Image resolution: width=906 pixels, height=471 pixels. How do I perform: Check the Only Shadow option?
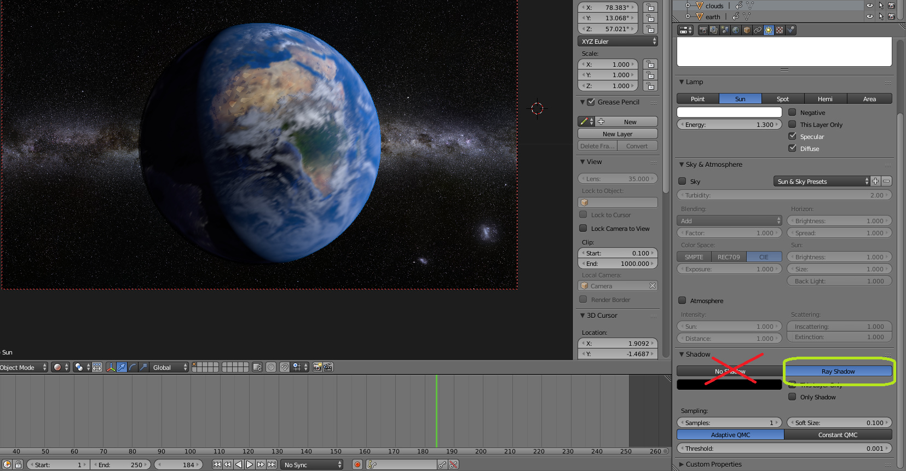point(792,397)
